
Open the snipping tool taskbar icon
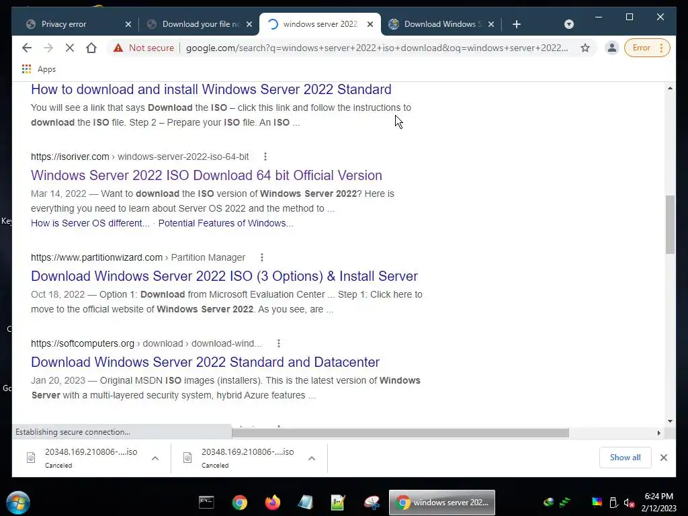371,503
